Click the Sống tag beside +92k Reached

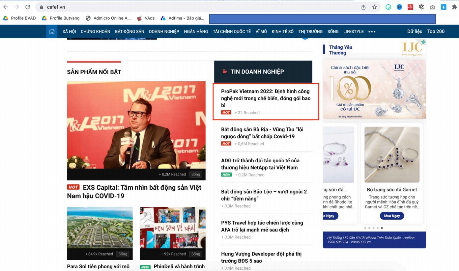click(196, 254)
